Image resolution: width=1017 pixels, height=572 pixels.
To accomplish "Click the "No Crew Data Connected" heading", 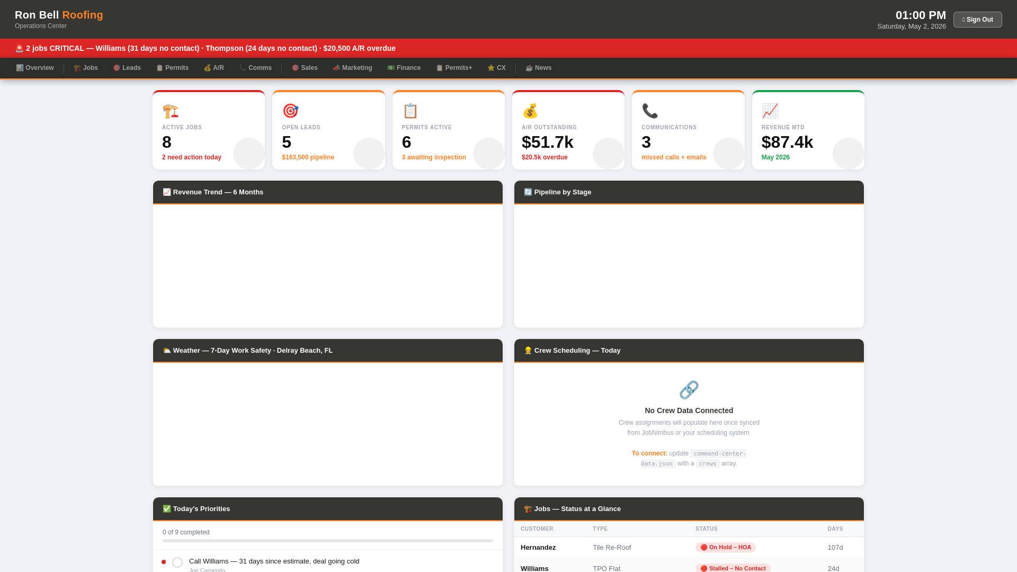I will 689,410.
